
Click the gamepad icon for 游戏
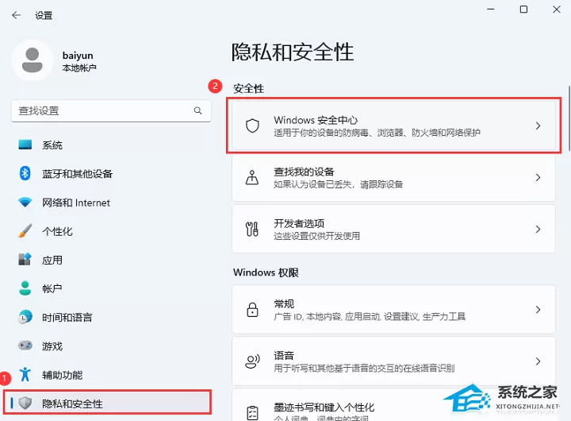tap(25, 345)
